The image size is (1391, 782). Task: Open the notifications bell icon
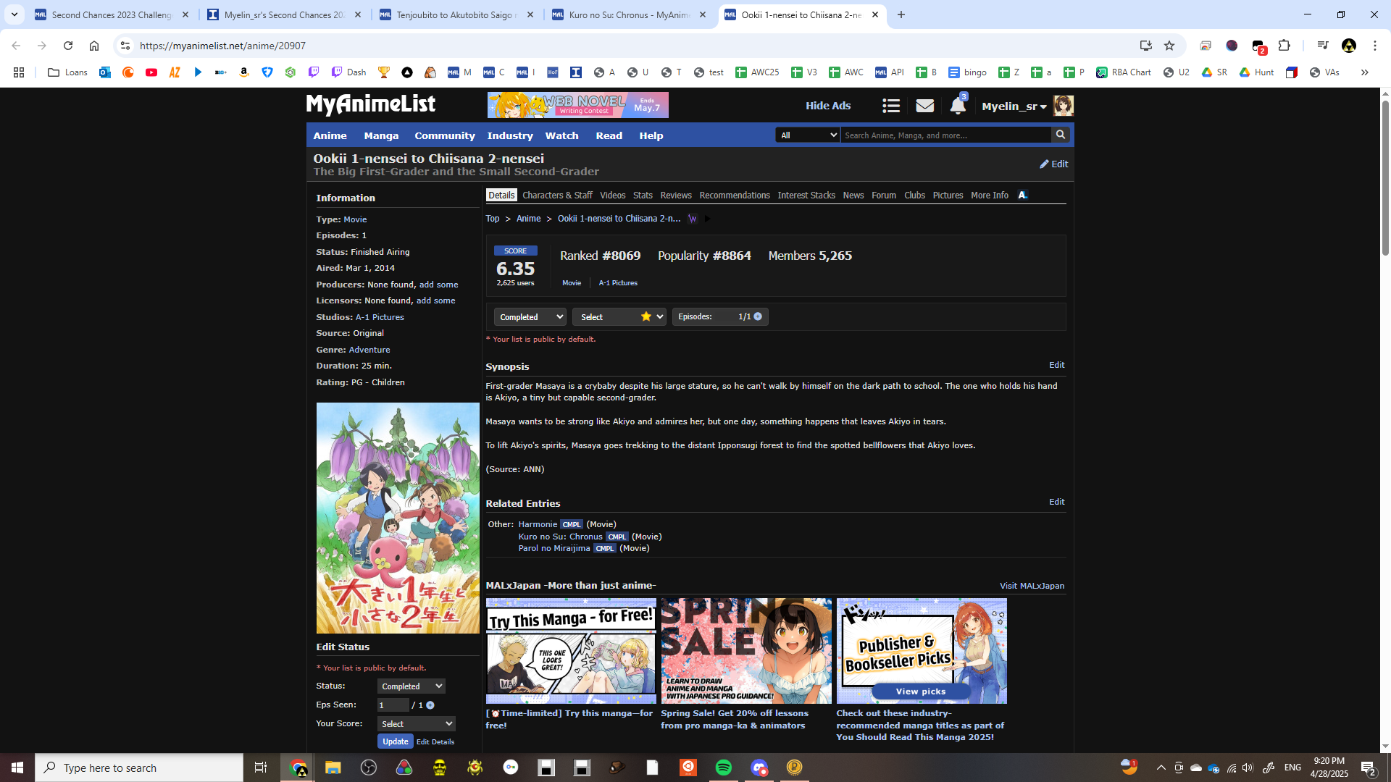pos(957,106)
